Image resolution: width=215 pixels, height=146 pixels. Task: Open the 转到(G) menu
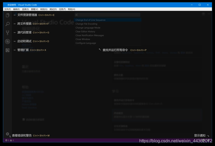[x=44, y=9]
